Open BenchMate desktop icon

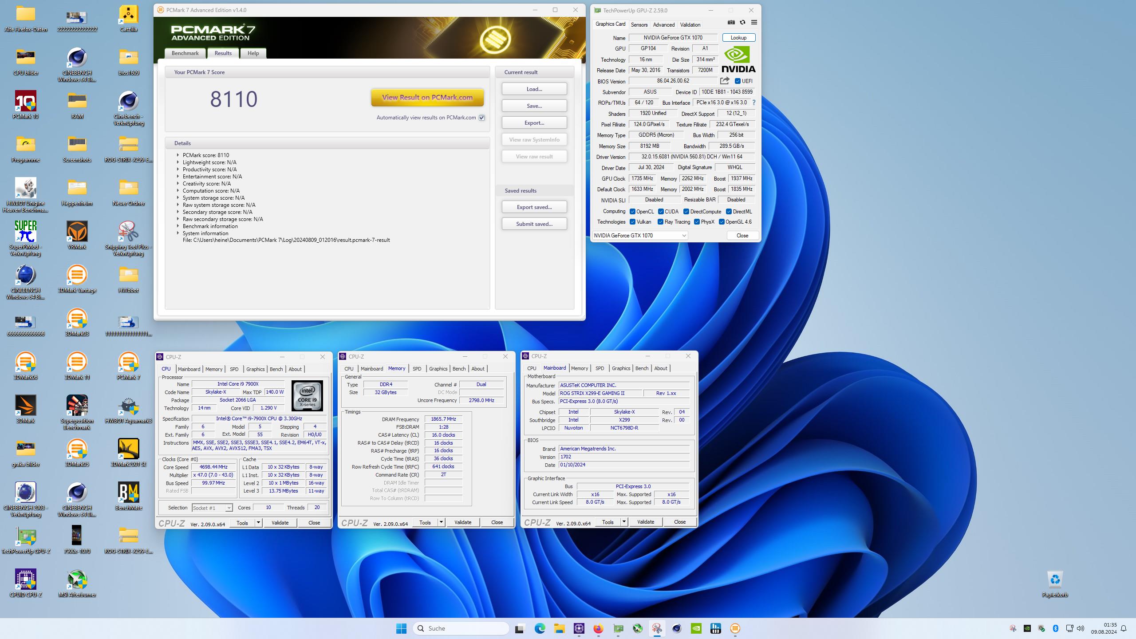pos(129,497)
